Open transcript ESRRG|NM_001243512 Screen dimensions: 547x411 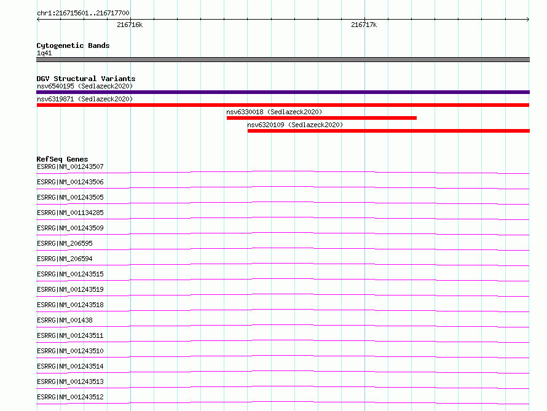70,397
